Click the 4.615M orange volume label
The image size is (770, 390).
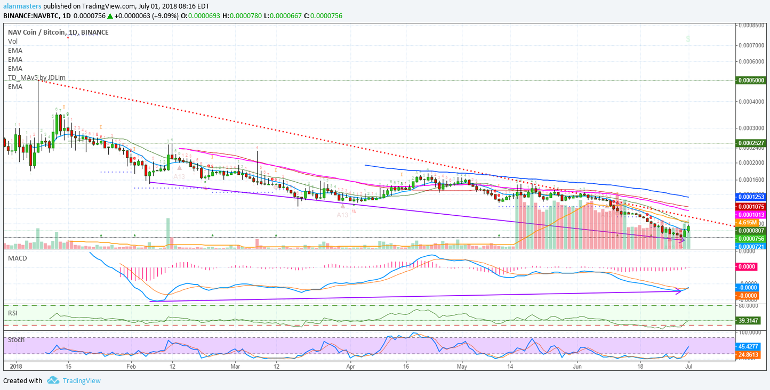pyautogui.click(x=747, y=223)
